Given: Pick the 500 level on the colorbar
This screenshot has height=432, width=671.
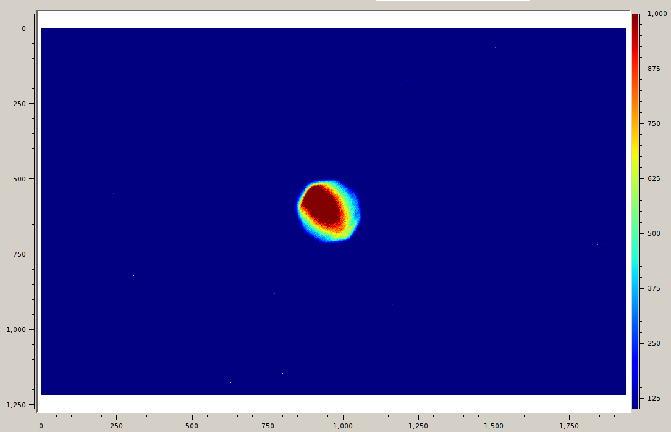Looking at the screenshot, I should [x=654, y=233].
